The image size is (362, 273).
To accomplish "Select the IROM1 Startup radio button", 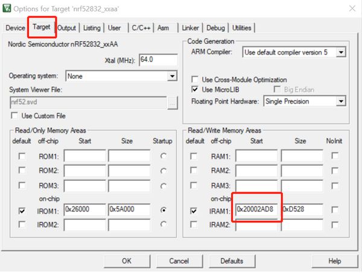I will [164, 210].
